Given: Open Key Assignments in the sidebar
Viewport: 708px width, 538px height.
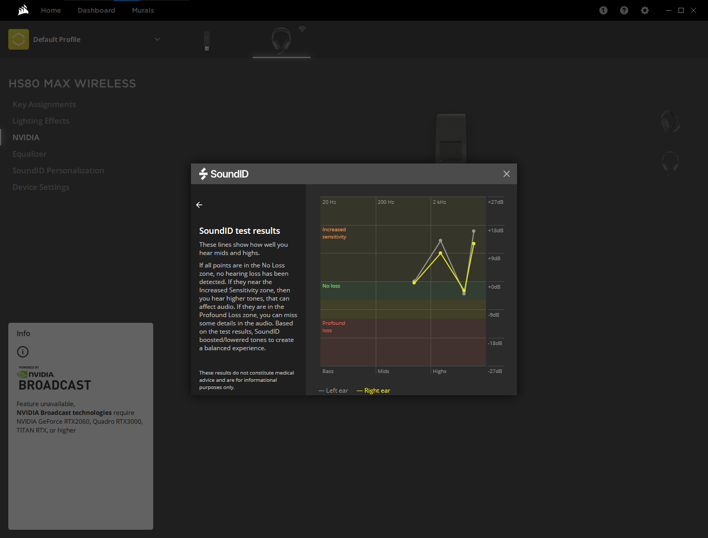Looking at the screenshot, I should [x=45, y=104].
